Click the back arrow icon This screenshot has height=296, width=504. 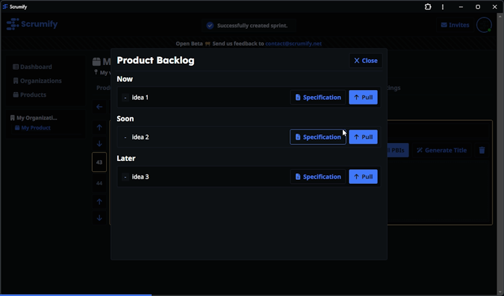(x=99, y=107)
